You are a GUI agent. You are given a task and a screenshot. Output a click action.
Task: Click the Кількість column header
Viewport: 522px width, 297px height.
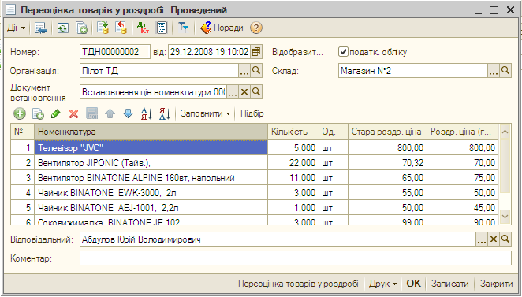point(293,132)
